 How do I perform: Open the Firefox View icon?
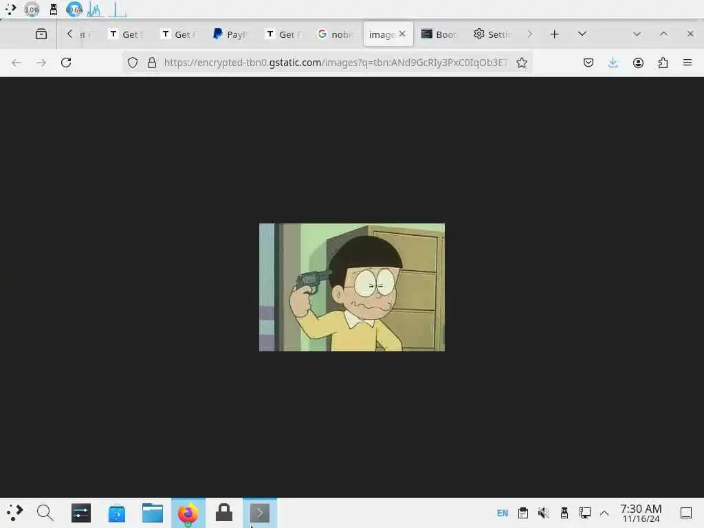pyautogui.click(x=41, y=34)
